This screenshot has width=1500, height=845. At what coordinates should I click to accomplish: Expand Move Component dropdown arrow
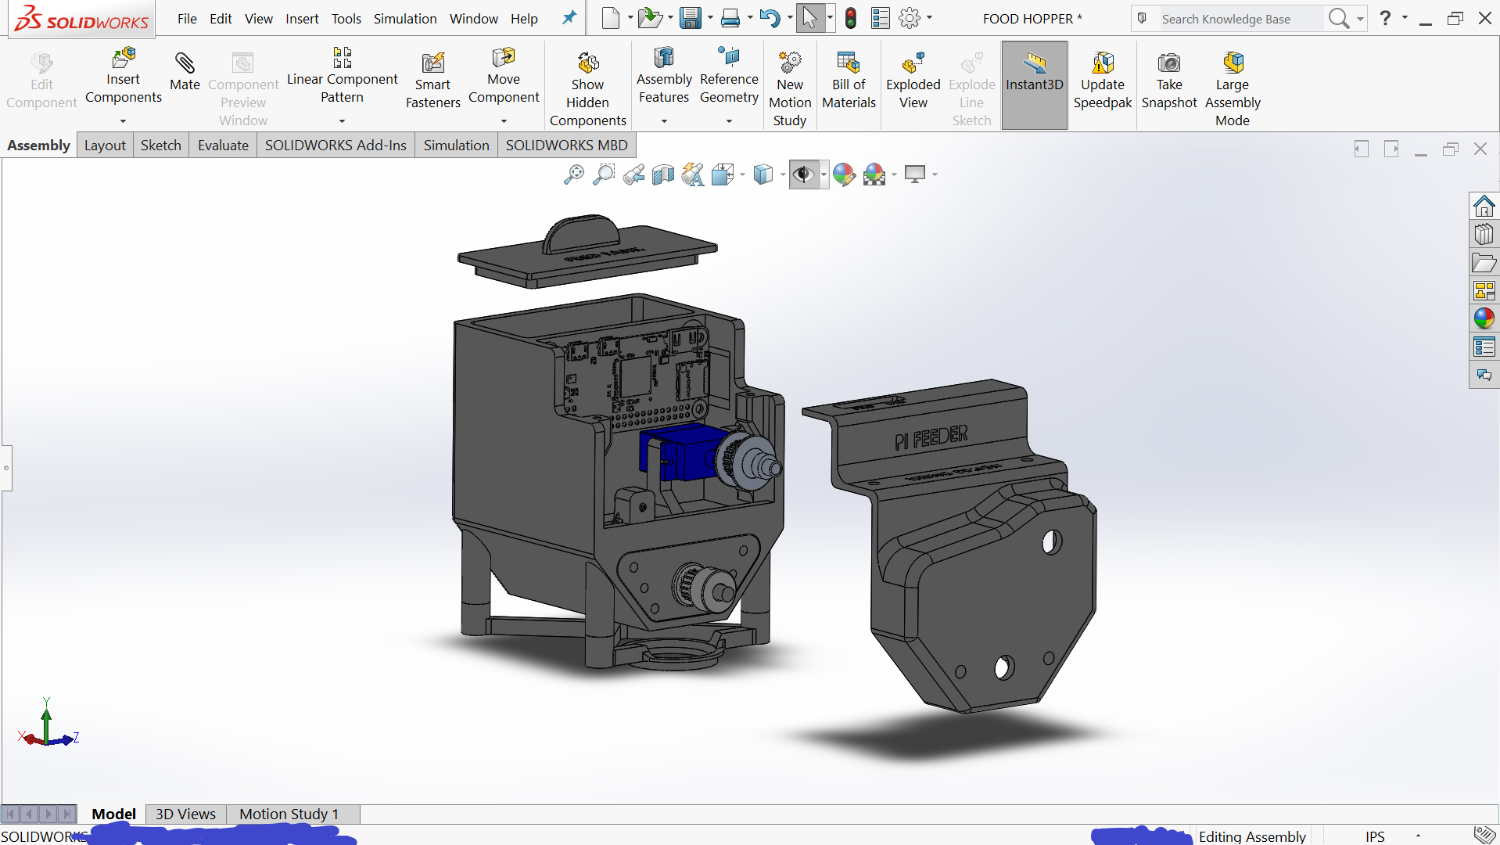click(504, 121)
